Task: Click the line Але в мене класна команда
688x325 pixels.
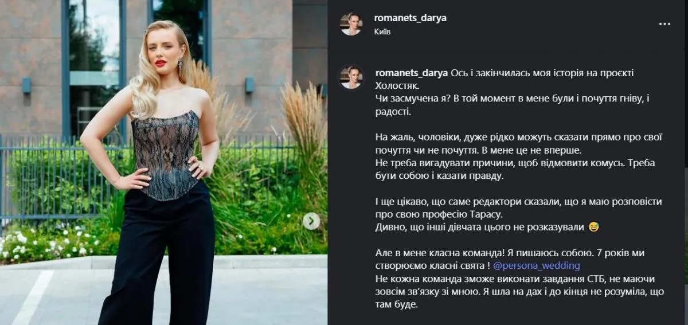Action: pyautogui.click(x=506, y=253)
